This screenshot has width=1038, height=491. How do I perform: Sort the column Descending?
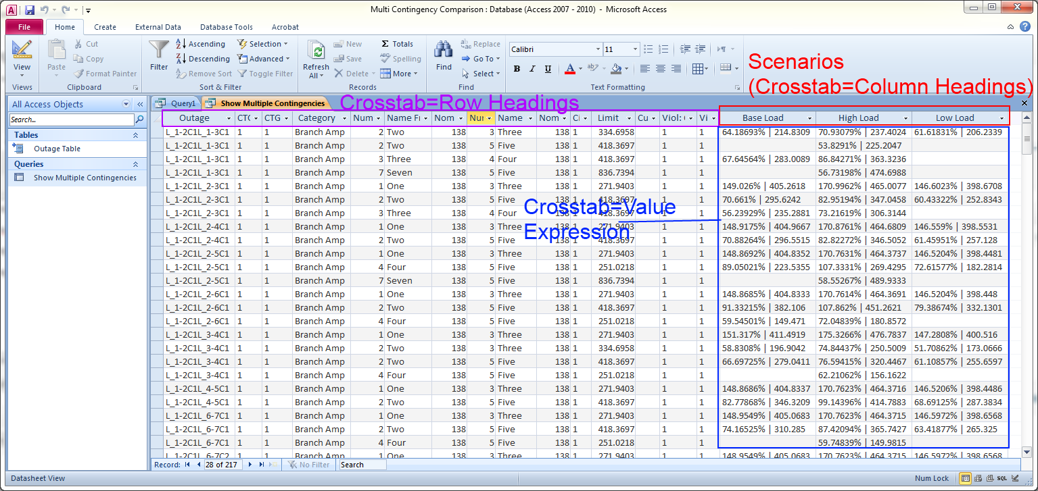203,59
